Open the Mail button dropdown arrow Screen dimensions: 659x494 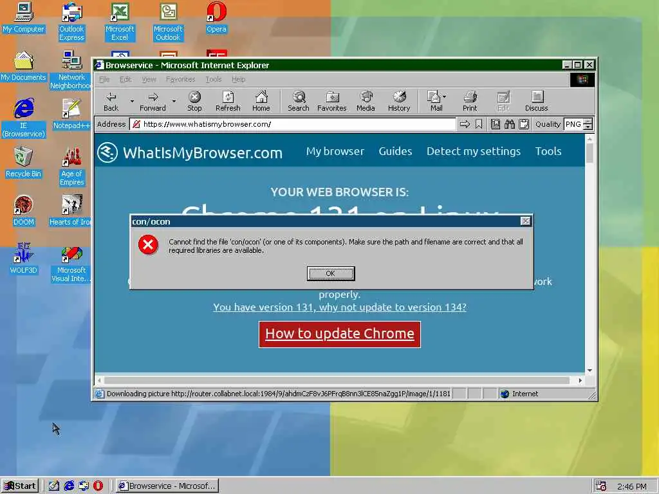445,96
